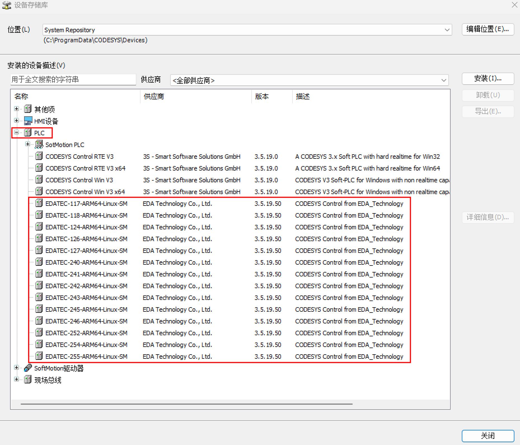Click the EDATEC-255-ARM64-Linux-SM device icon
Screen dimensions: 520x445
[39, 356]
